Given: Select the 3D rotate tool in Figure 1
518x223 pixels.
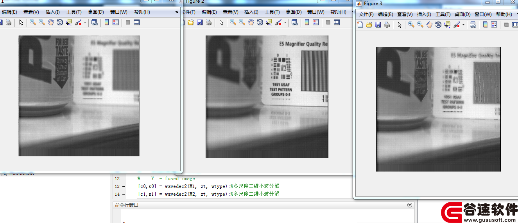Looking at the screenshot, I should click(60, 23).
